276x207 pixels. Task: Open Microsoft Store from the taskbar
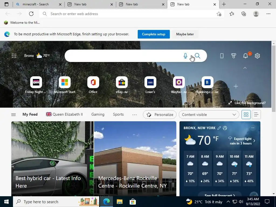pos(133,202)
